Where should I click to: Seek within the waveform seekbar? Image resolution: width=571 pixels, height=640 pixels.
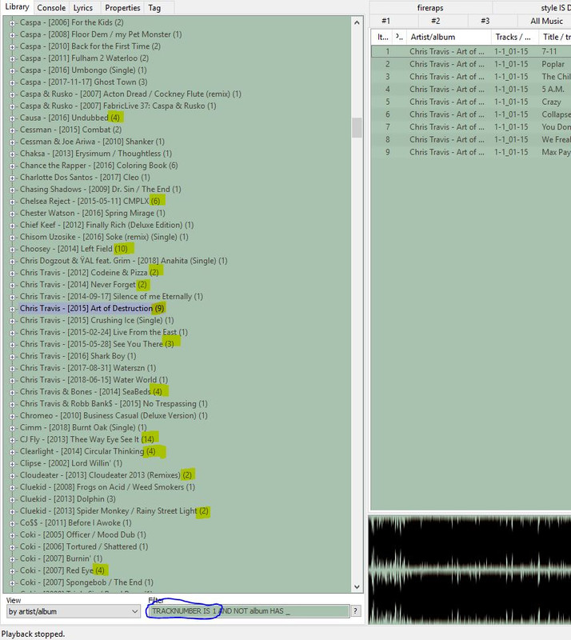(x=469, y=570)
